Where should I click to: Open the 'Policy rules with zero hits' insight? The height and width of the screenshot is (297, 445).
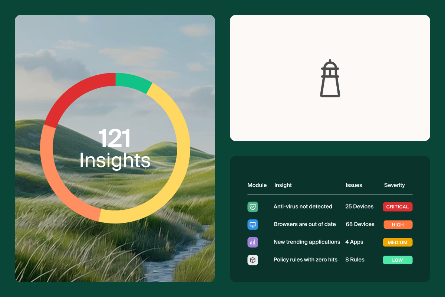pos(306,260)
